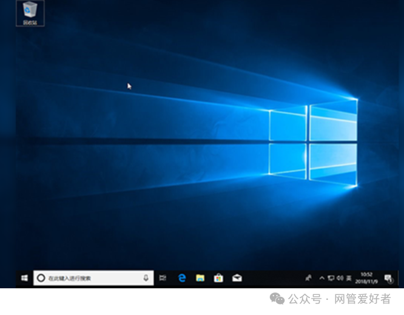
Task: Focus the taskbar search input box
Action: pyautogui.click(x=93, y=278)
